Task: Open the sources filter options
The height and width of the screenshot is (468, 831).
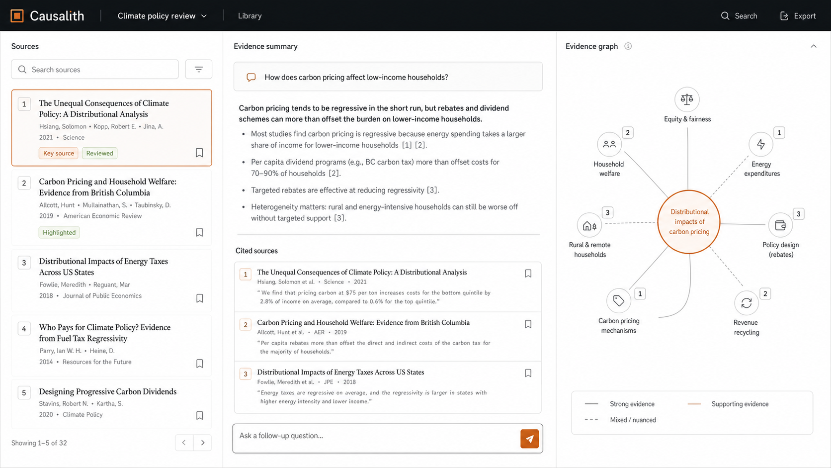Action: point(199,69)
